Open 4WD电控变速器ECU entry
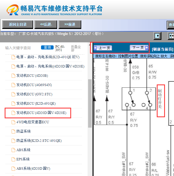This screenshot has width=174, height=176. [33, 122]
